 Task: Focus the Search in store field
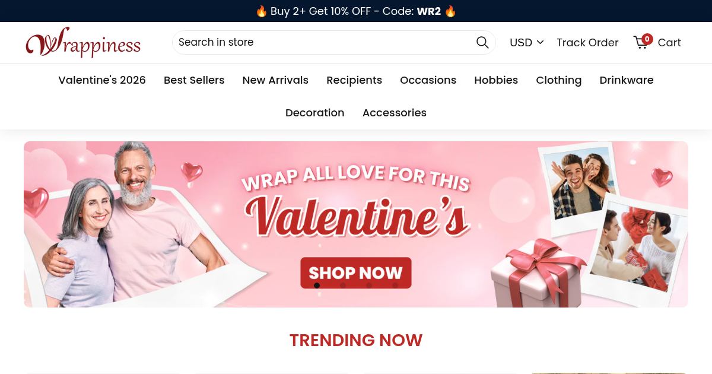click(323, 42)
